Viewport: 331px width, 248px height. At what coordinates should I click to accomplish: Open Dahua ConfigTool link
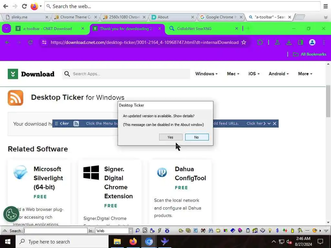(x=190, y=173)
